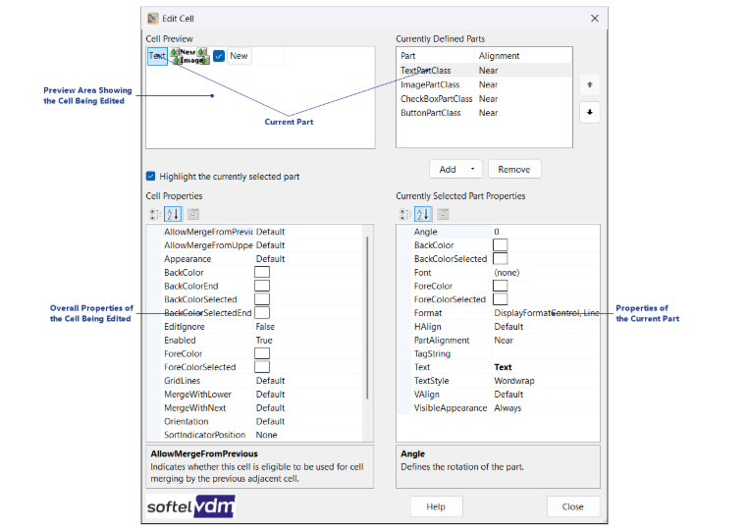Click Cell Properties vertical scrollbar
Screen dimensions: 749x531
[367, 318]
